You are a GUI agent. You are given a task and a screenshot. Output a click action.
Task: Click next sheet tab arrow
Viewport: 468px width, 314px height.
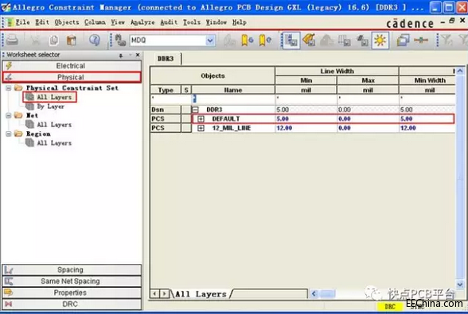(x=164, y=294)
